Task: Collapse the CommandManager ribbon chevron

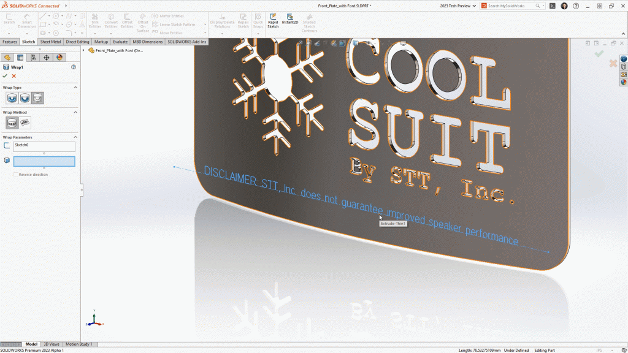Action: click(x=623, y=34)
